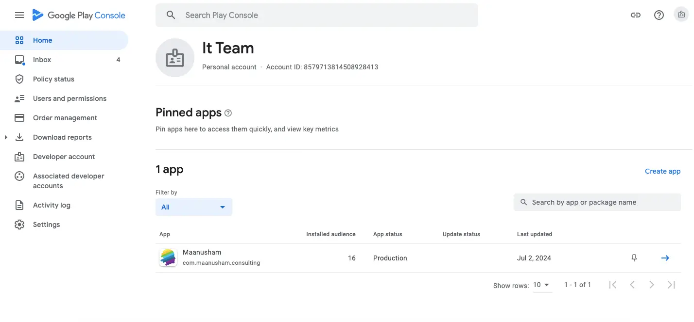The image size is (694, 322).
Task: Open Policy status page
Action: point(64,79)
